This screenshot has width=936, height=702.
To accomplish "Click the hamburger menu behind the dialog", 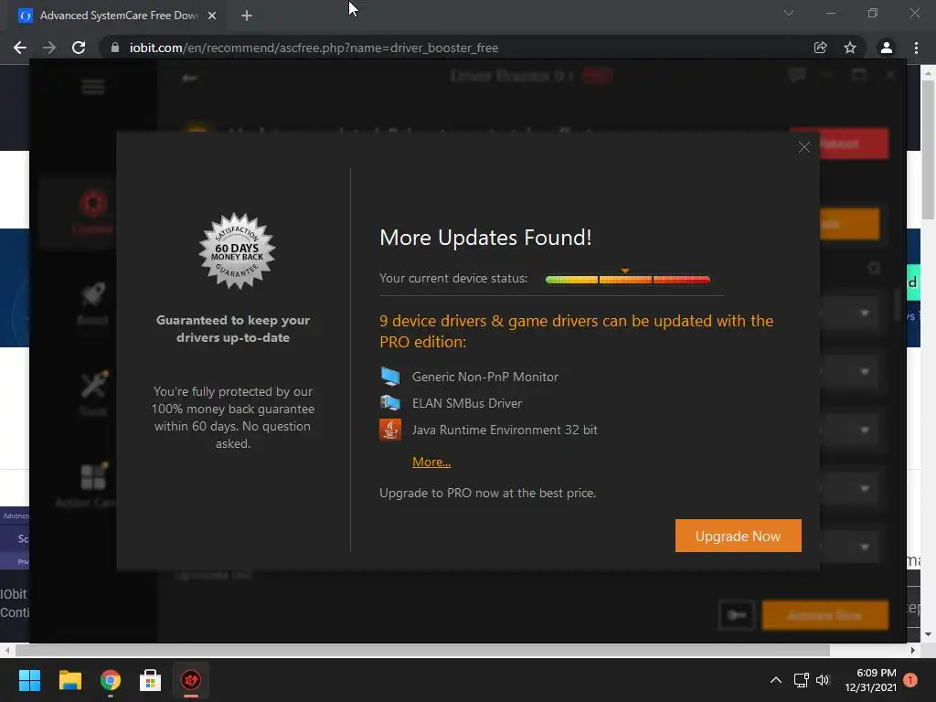I will point(93,87).
